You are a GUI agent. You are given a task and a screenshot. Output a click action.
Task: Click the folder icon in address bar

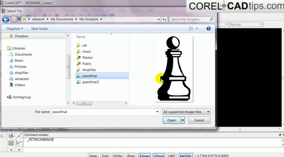[24, 19]
